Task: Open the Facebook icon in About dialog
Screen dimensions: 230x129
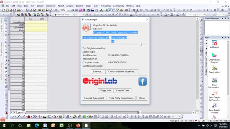Action: 142,82
